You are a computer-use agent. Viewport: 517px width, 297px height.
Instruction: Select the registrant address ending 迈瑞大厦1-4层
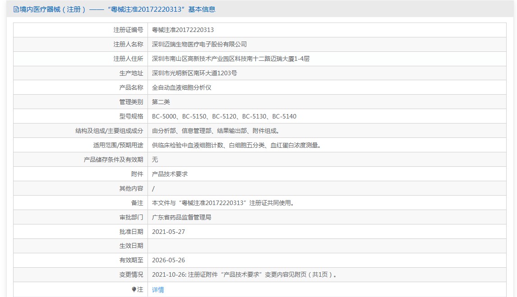pyautogui.click(x=231, y=59)
